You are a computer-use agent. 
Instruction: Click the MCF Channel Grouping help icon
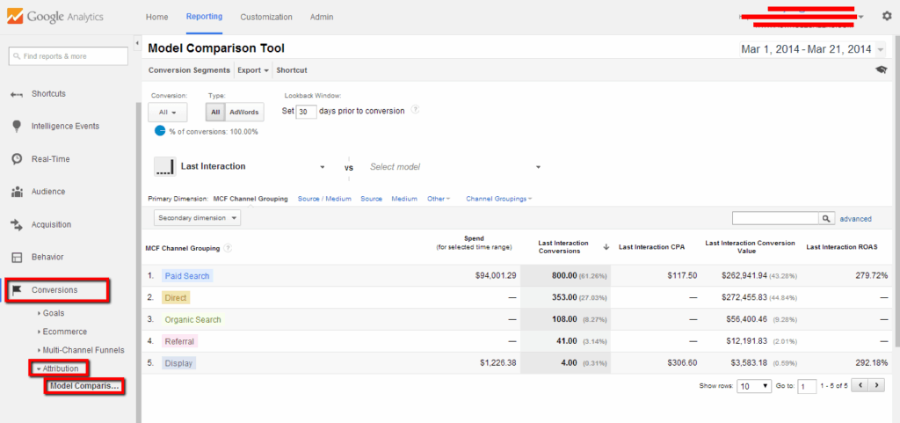point(228,249)
